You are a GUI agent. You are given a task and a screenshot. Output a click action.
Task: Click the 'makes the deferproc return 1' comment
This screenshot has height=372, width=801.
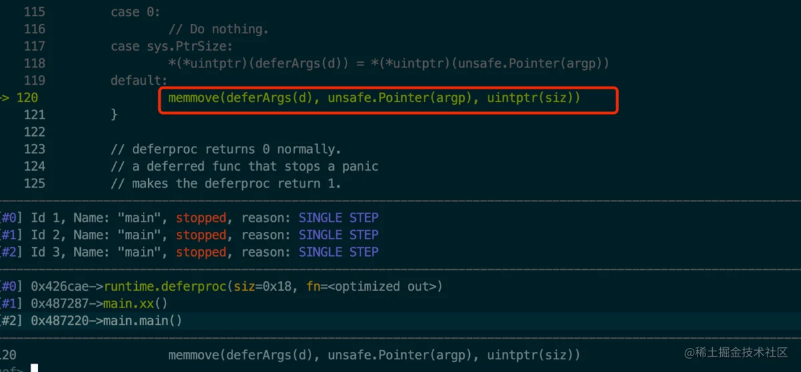[x=226, y=183]
